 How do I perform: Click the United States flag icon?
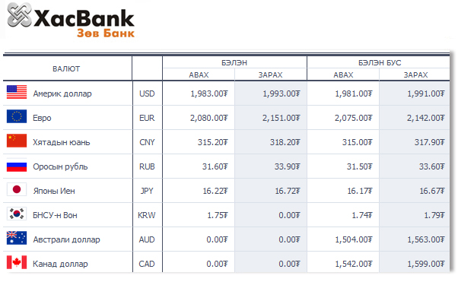pyautogui.click(x=17, y=92)
